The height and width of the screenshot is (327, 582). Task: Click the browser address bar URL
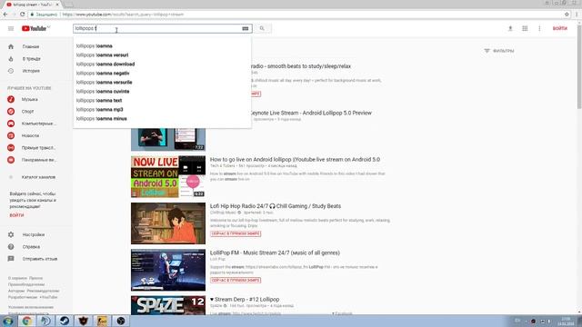(x=123, y=15)
